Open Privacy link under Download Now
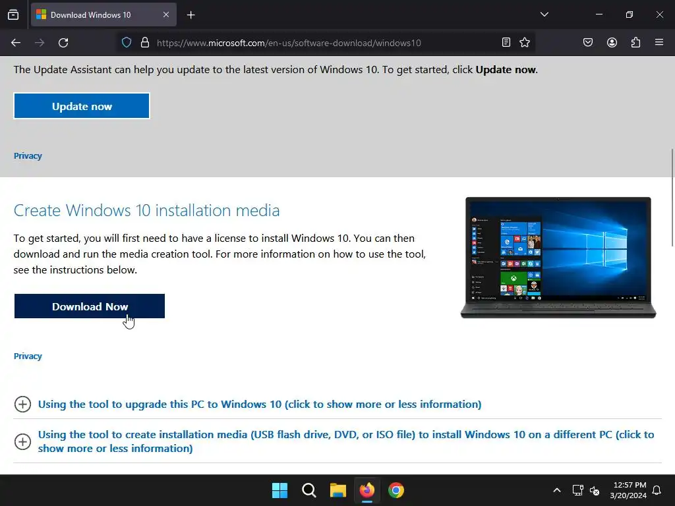Screen dimensions: 675x506 (28, 356)
